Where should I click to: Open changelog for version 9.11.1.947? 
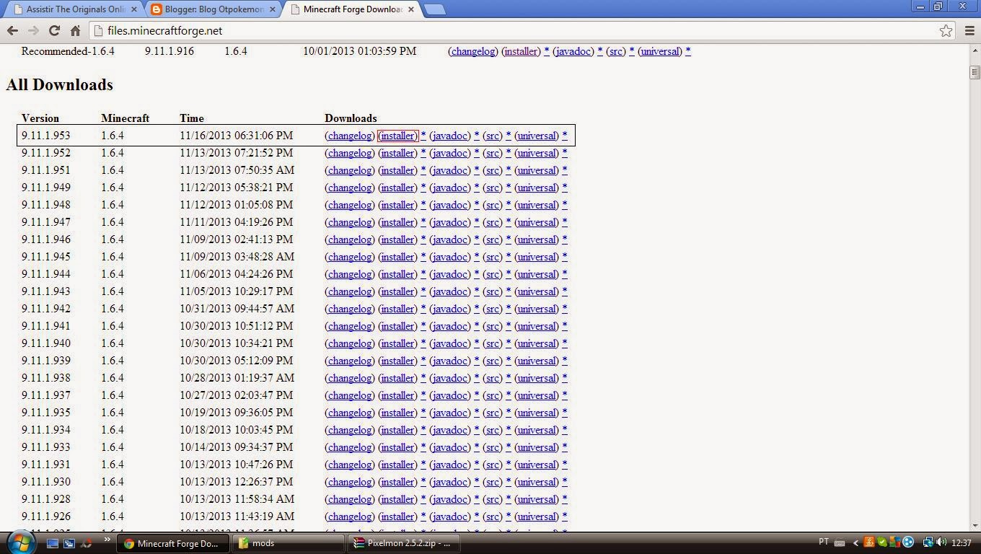click(x=350, y=222)
